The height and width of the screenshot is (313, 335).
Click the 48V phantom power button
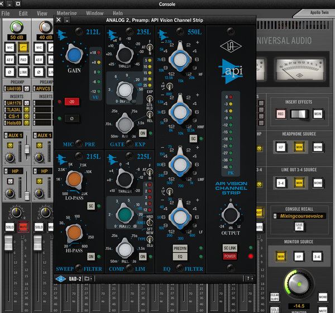[x=10, y=58]
